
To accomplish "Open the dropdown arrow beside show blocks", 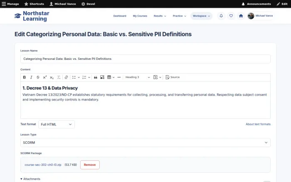I will [x=160, y=77].
